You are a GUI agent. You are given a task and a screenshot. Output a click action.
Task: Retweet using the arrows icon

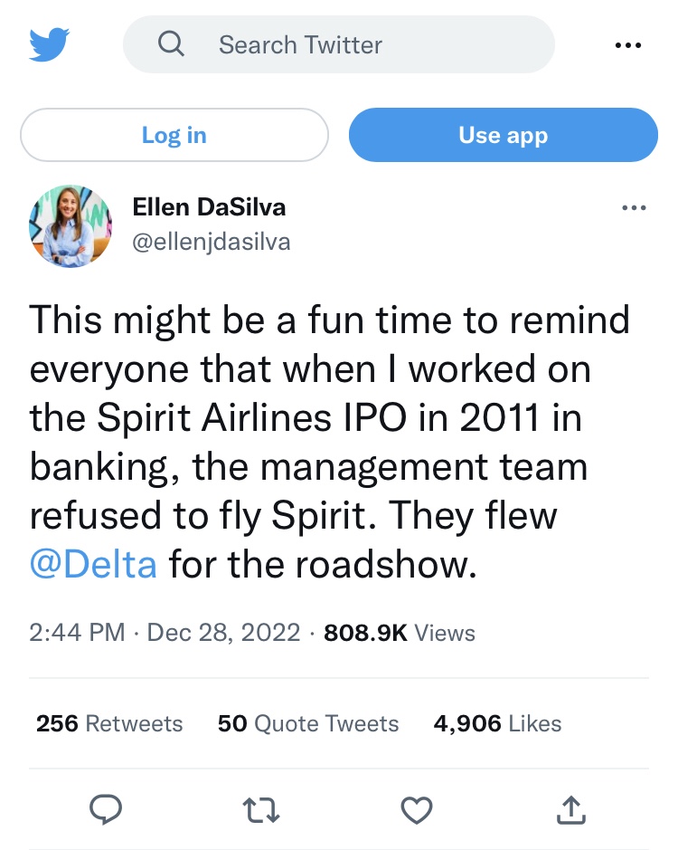(x=260, y=811)
